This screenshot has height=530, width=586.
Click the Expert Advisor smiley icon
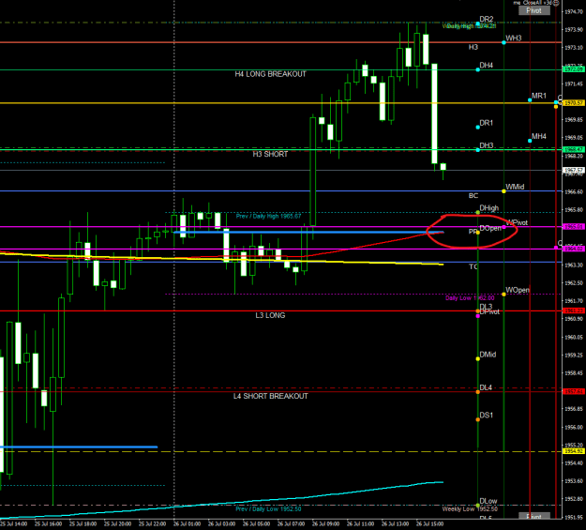point(556,3)
